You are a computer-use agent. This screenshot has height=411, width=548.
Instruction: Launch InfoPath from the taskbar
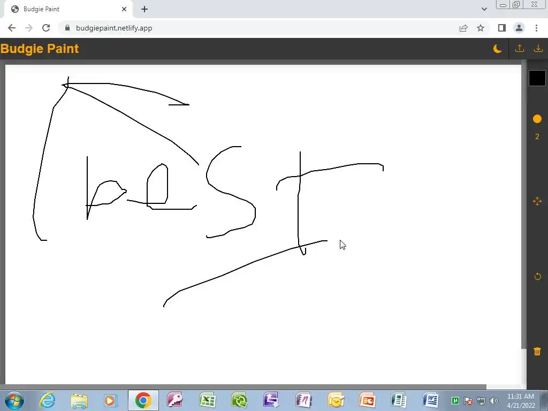pyautogui.click(x=271, y=400)
